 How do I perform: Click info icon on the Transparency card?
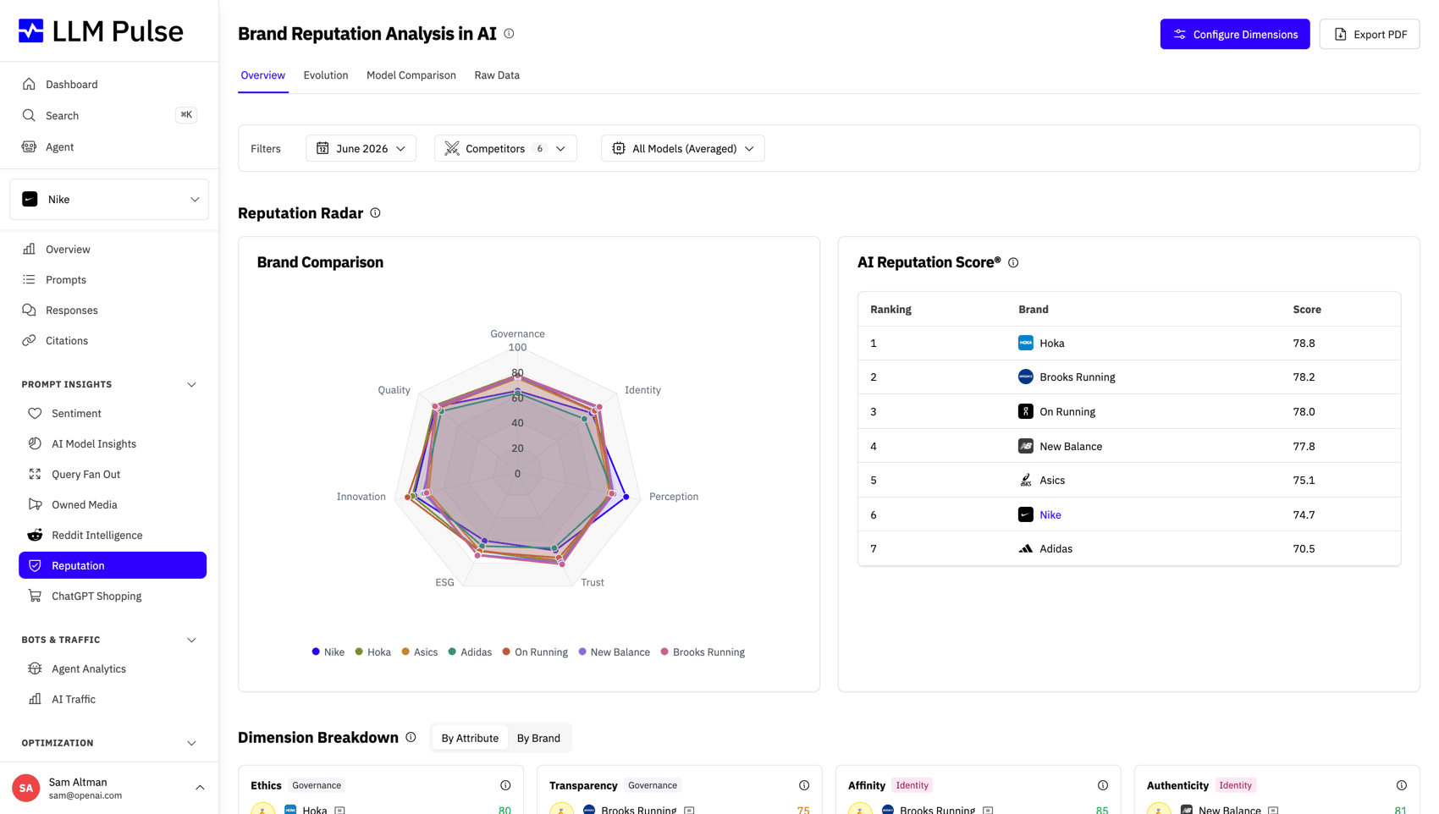point(804,785)
